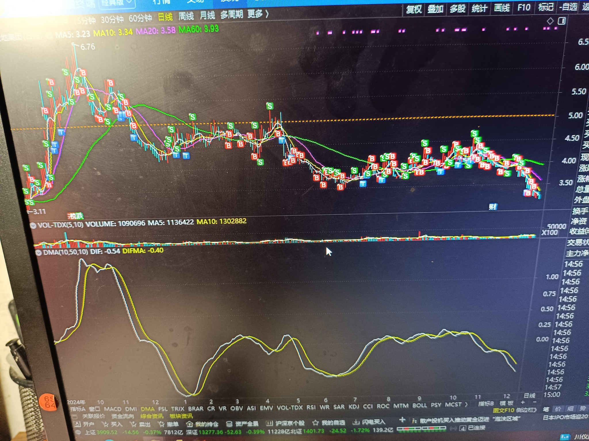This screenshot has height=441, width=589.
Task: Click the 复权 adjustment button
Action: (x=414, y=9)
